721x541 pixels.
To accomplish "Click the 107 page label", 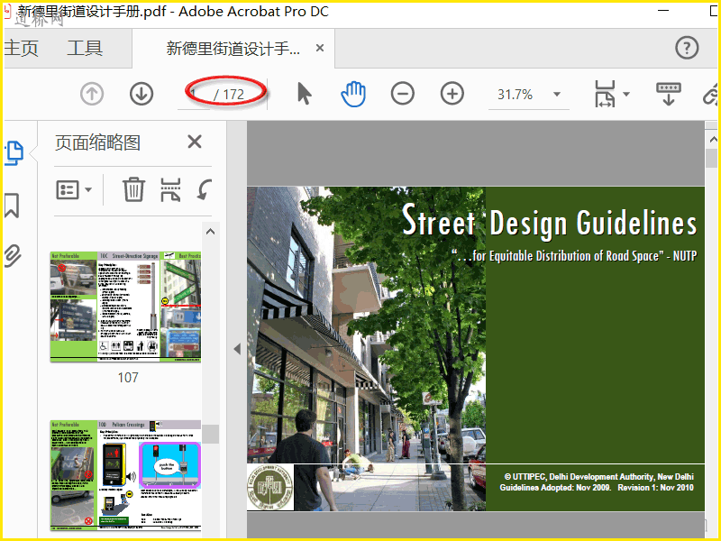I will (128, 378).
